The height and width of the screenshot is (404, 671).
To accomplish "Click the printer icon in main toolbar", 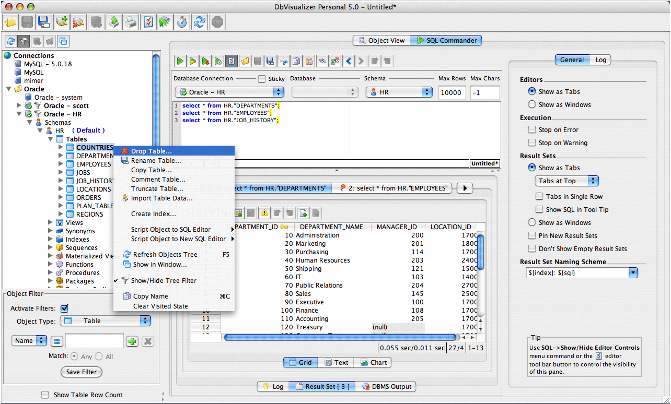I will tap(131, 22).
